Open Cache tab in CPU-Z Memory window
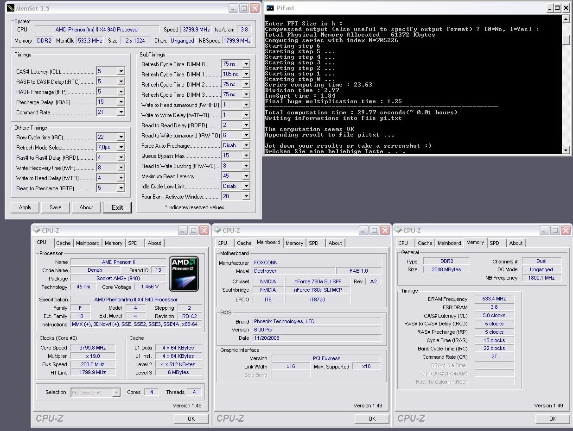The image size is (573, 431). (425, 243)
